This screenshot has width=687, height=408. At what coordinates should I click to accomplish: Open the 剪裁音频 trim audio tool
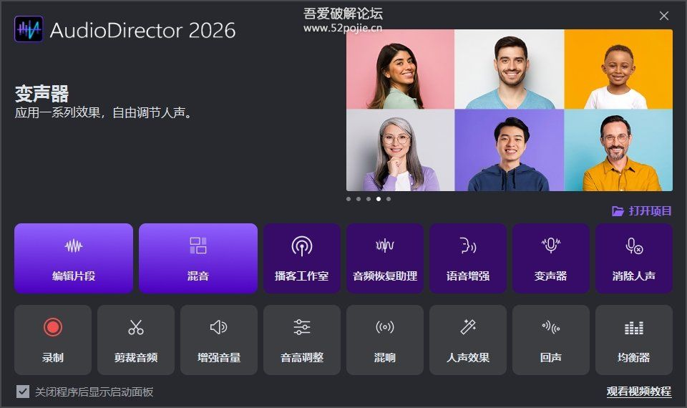136,340
